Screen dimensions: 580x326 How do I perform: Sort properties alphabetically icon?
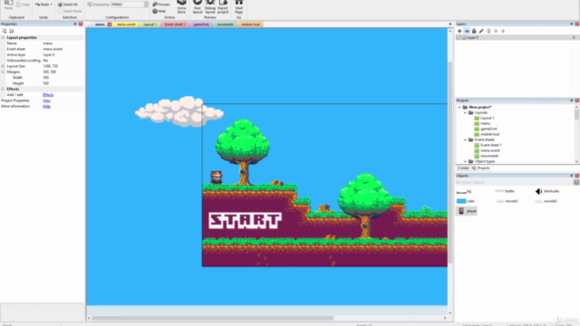[x=12, y=32]
